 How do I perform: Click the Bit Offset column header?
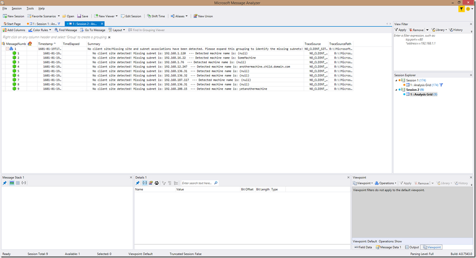pos(247,189)
